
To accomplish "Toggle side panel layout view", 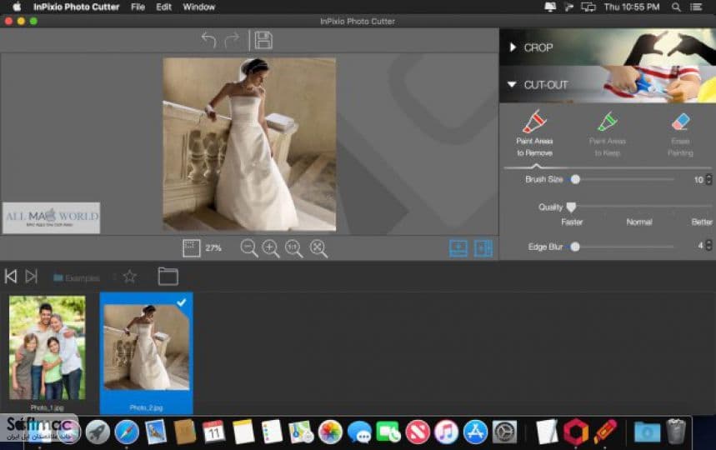I will (483, 248).
